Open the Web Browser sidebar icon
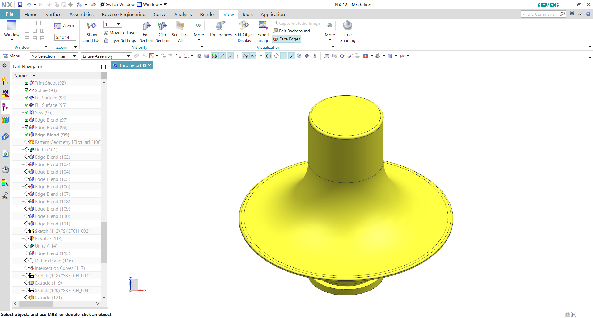The width and height of the screenshot is (593, 318). pyautogui.click(x=5, y=153)
